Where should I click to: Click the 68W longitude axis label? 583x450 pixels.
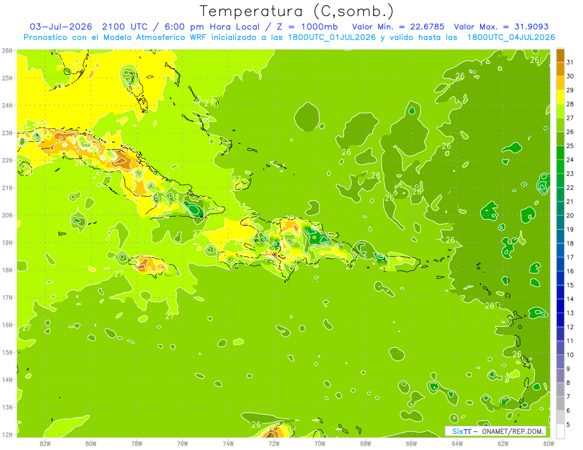pos(365,443)
